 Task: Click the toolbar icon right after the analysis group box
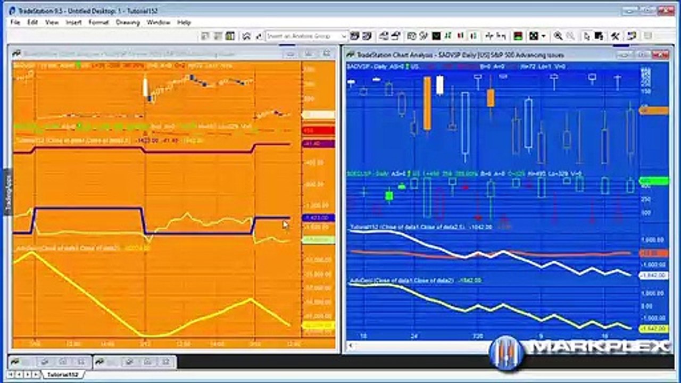point(354,36)
